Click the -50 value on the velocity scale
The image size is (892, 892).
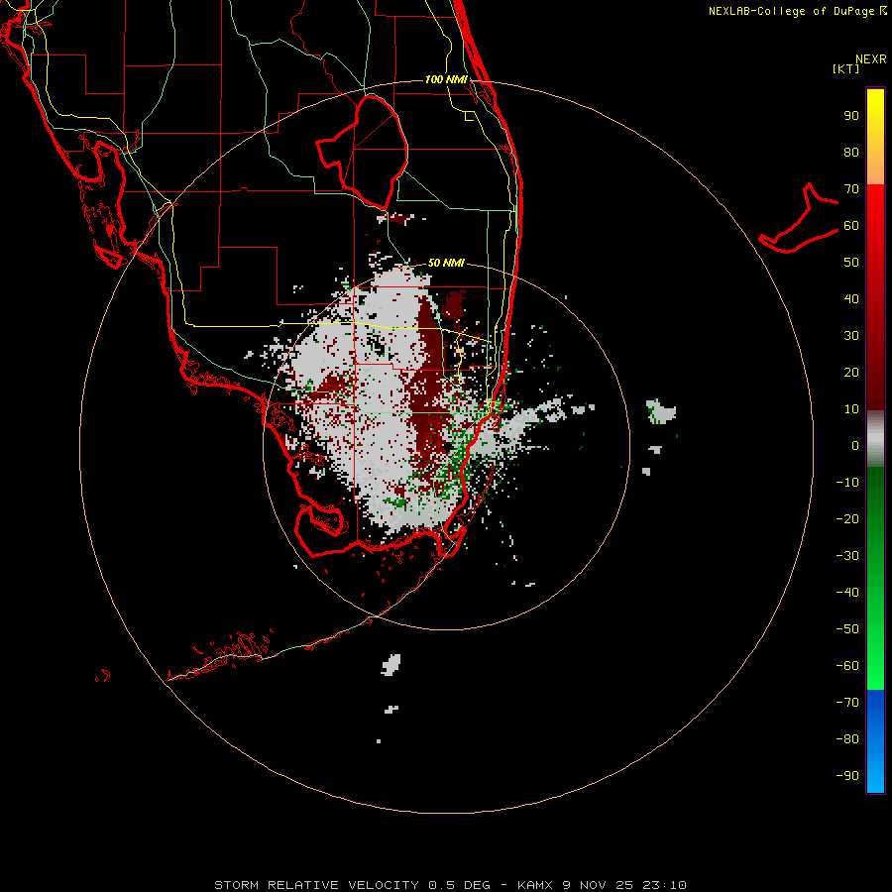pos(847,629)
